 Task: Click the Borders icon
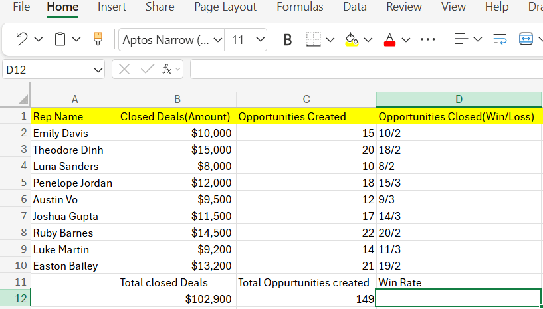(x=314, y=39)
